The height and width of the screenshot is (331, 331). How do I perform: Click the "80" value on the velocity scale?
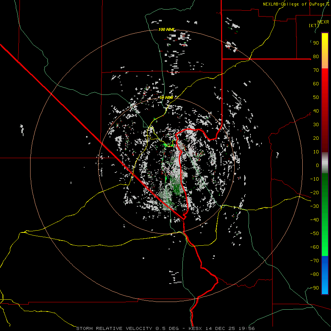point(316,57)
